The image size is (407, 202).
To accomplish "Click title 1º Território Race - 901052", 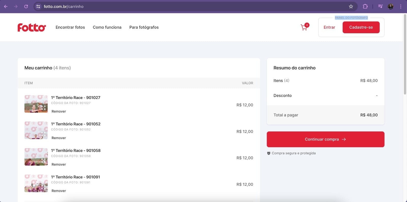I will [76, 124].
